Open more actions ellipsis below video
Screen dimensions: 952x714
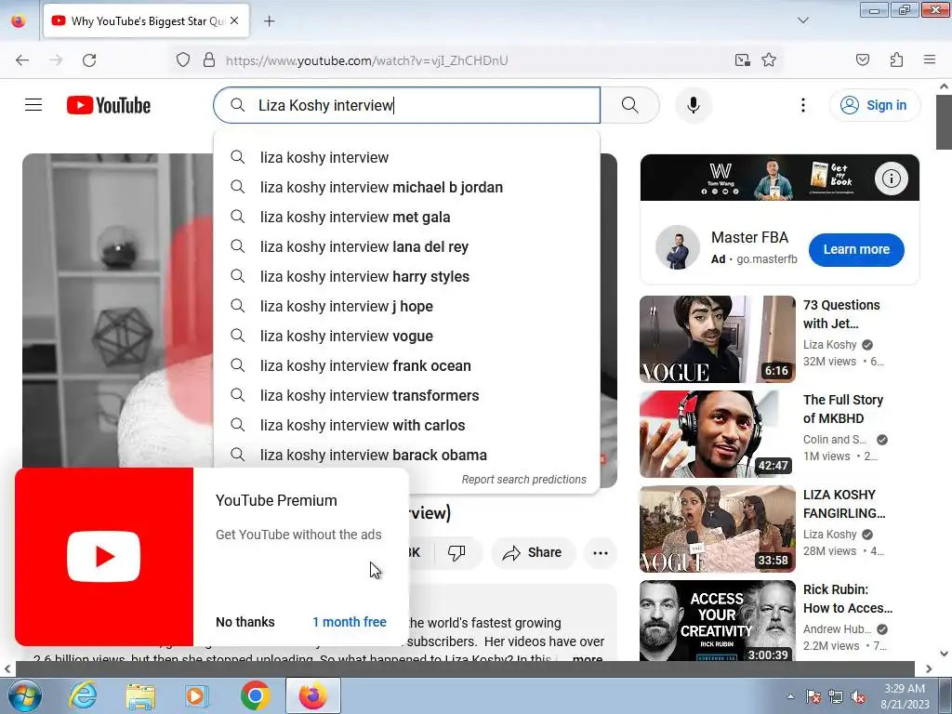[601, 552]
